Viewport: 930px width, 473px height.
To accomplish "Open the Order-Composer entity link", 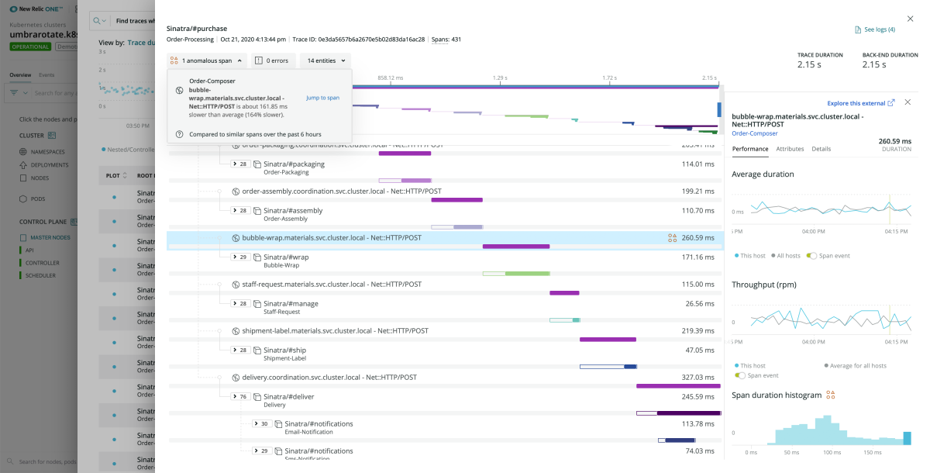I will [755, 133].
